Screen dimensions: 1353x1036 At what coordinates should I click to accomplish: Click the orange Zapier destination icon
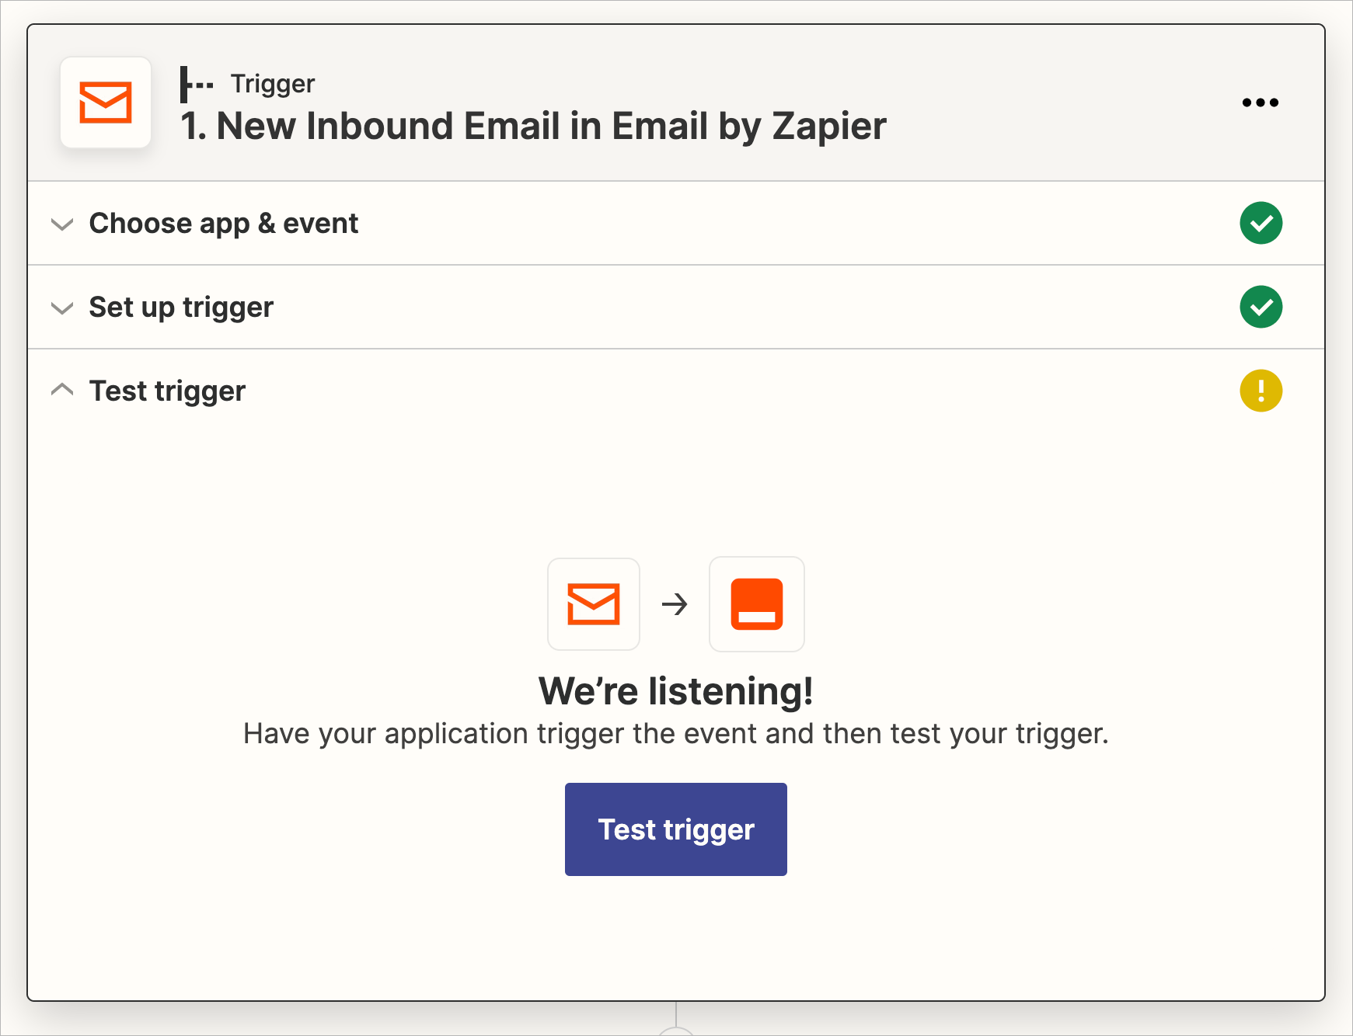(x=757, y=604)
